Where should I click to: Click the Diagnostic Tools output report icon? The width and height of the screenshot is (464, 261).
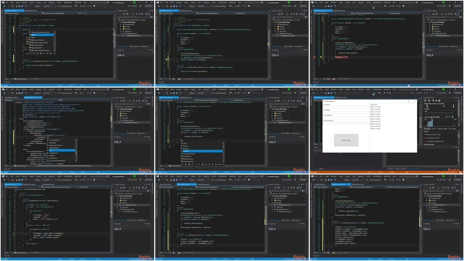point(429,101)
